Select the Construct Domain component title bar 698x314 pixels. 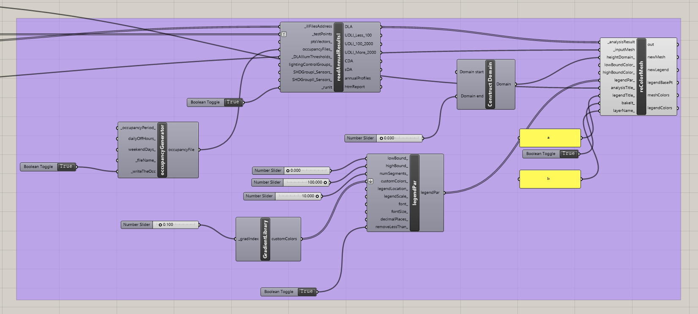[490, 84]
